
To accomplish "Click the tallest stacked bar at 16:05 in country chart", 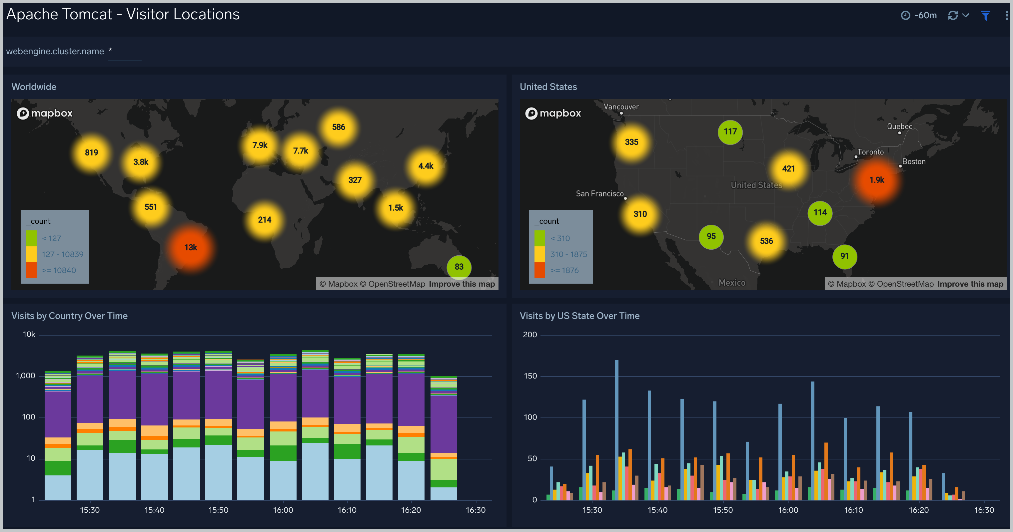I will [x=315, y=425].
